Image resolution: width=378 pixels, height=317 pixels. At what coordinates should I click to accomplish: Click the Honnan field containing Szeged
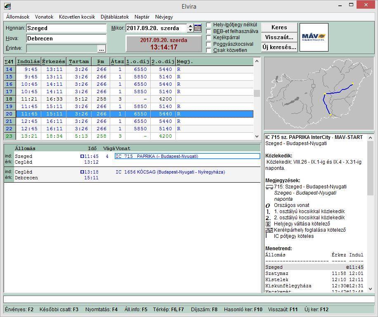point(66,28)
